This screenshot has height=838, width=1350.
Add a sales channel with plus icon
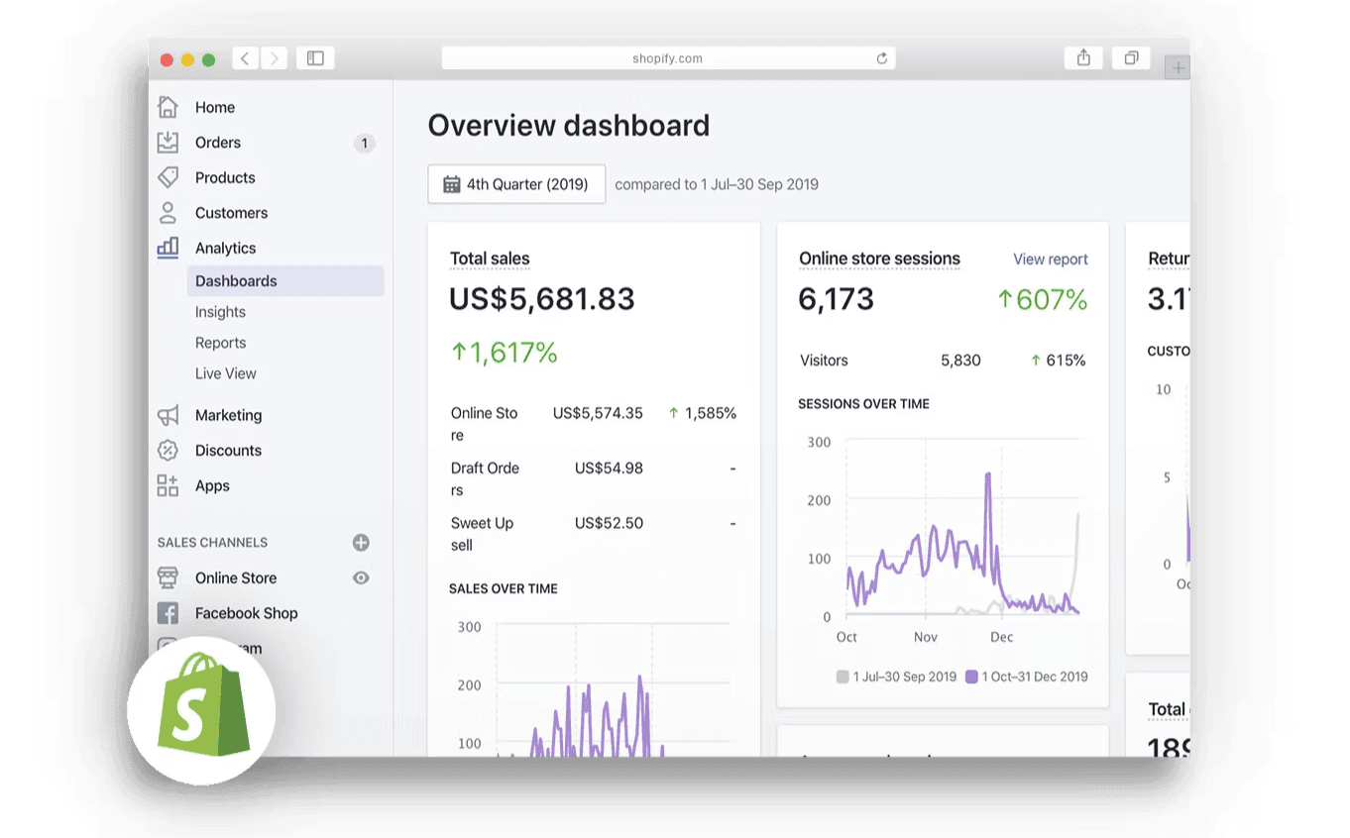pyautogui.click(x=361, y=543)
